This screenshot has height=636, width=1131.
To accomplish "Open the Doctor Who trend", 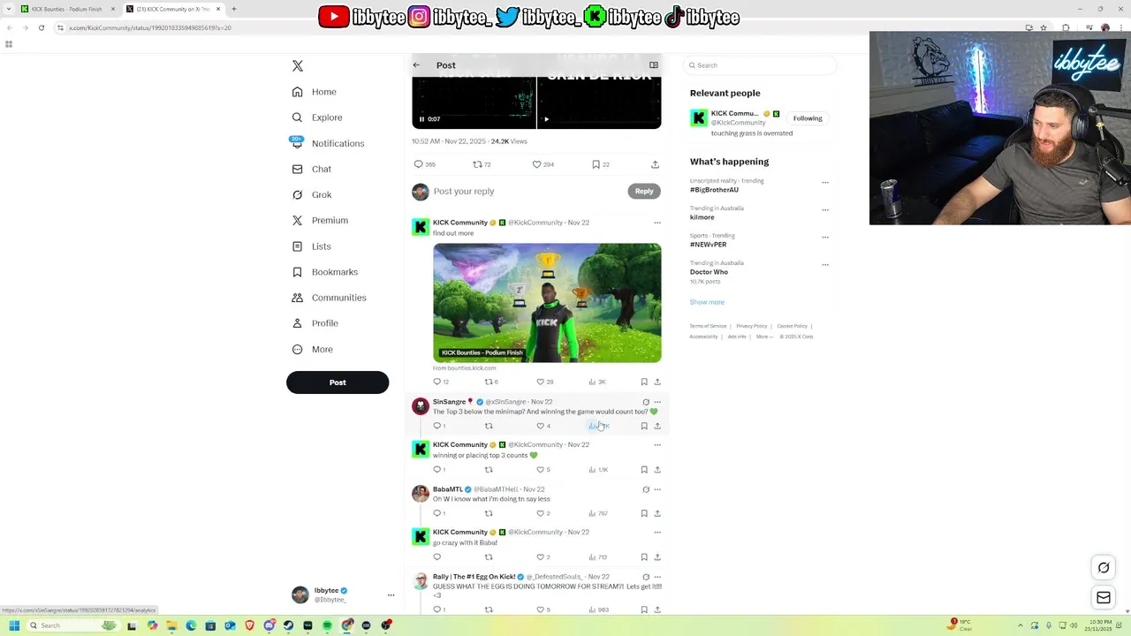I will (709, 272).
